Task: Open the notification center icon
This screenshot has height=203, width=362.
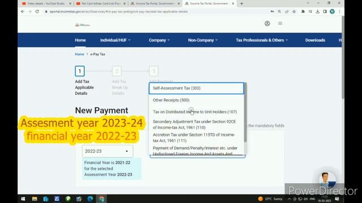Action: tap(337, 199)
